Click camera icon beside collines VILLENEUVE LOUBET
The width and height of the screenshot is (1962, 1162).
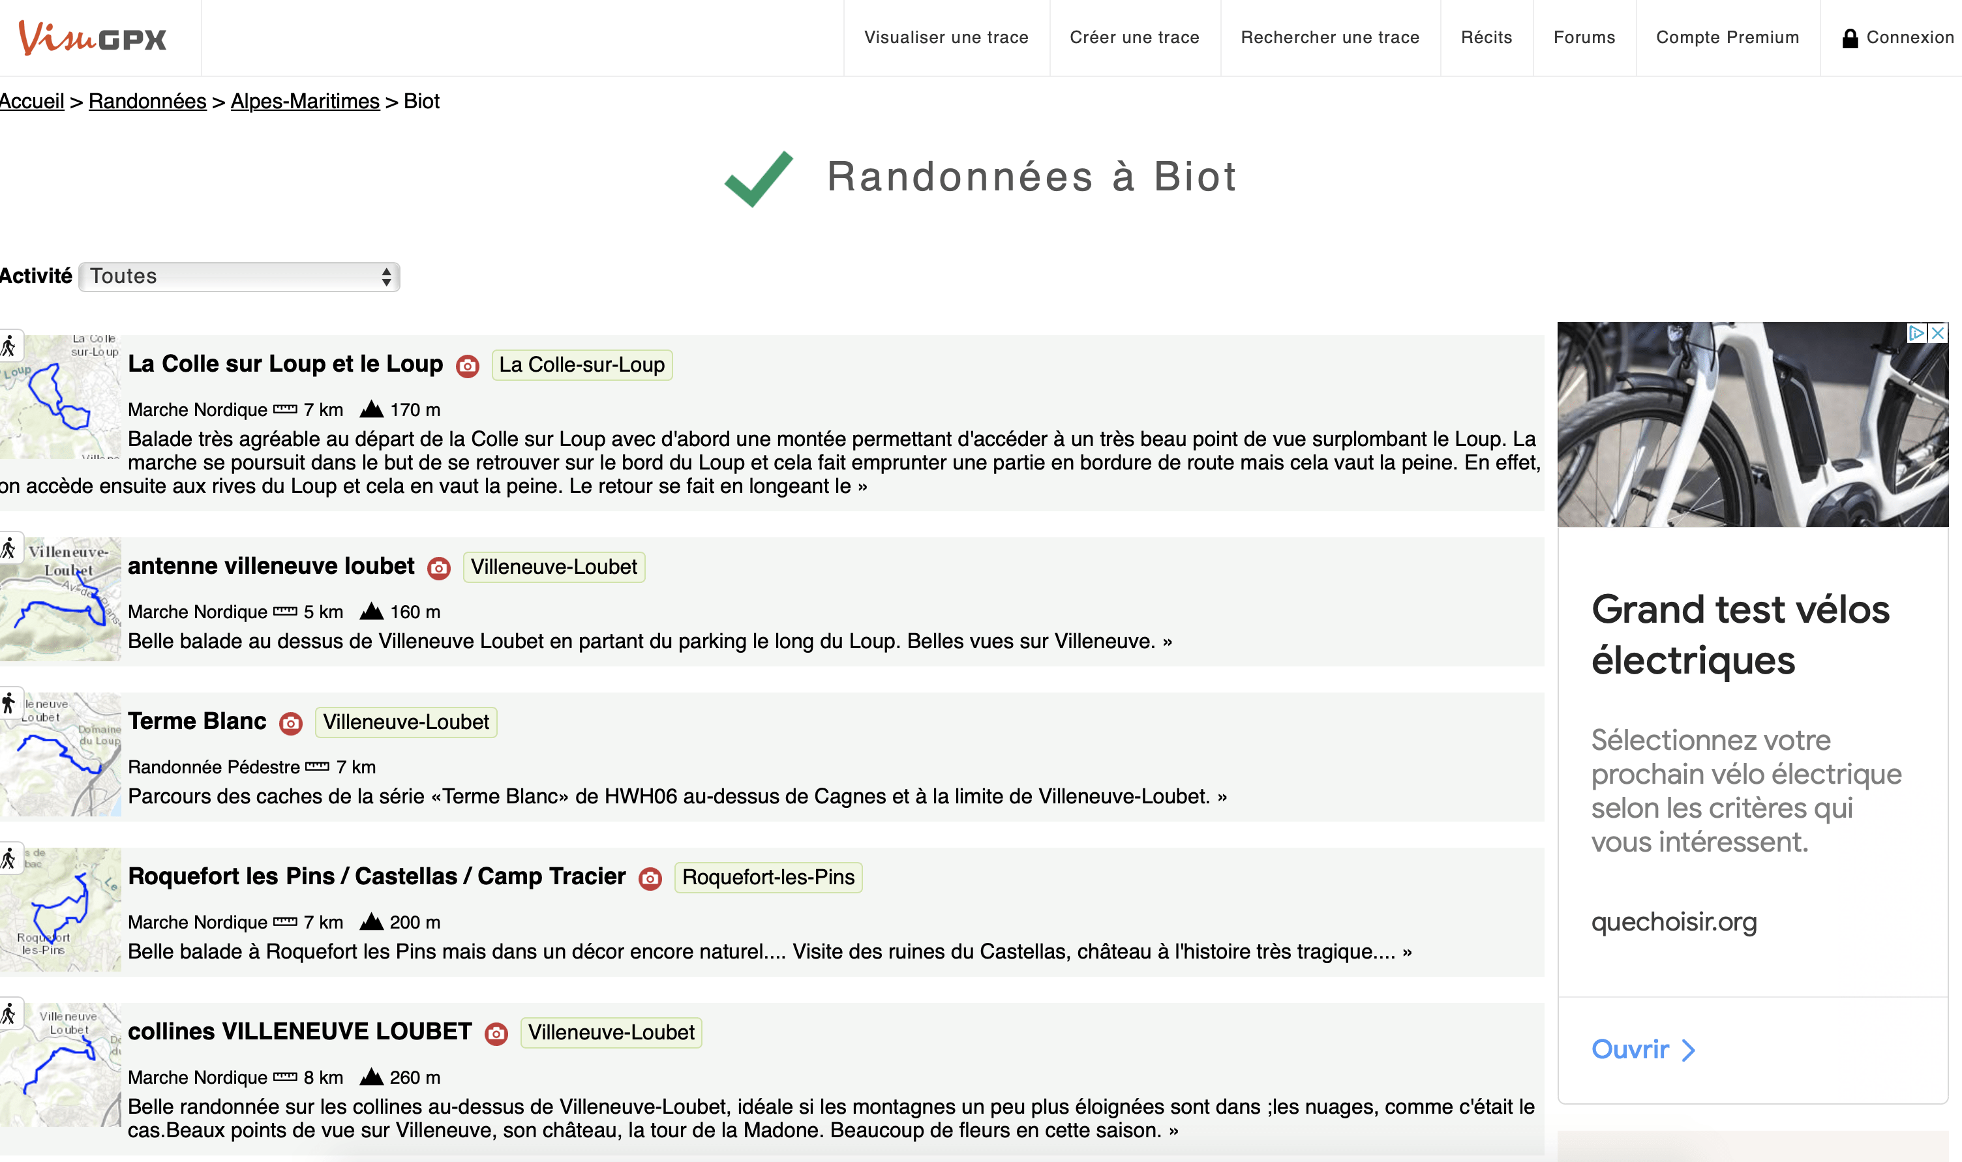click(x=496, y=1034)
